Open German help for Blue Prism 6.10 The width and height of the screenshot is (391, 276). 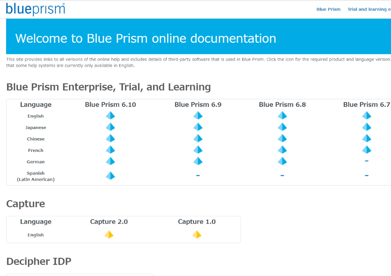pos(110,161)
